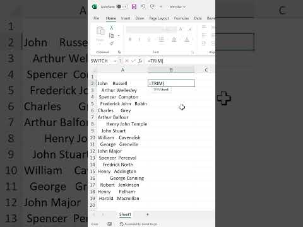303x227 pixels.
Task: Switch to the Insert tab
Action: [126, 18]
